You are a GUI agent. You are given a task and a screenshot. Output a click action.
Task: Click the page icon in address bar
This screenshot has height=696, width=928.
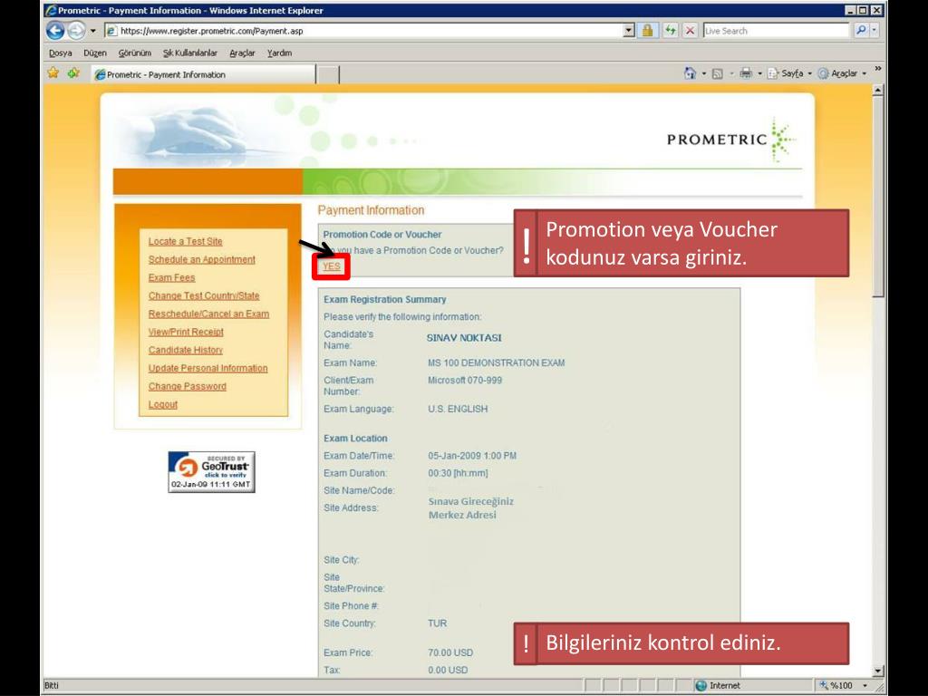coord(111,31)
